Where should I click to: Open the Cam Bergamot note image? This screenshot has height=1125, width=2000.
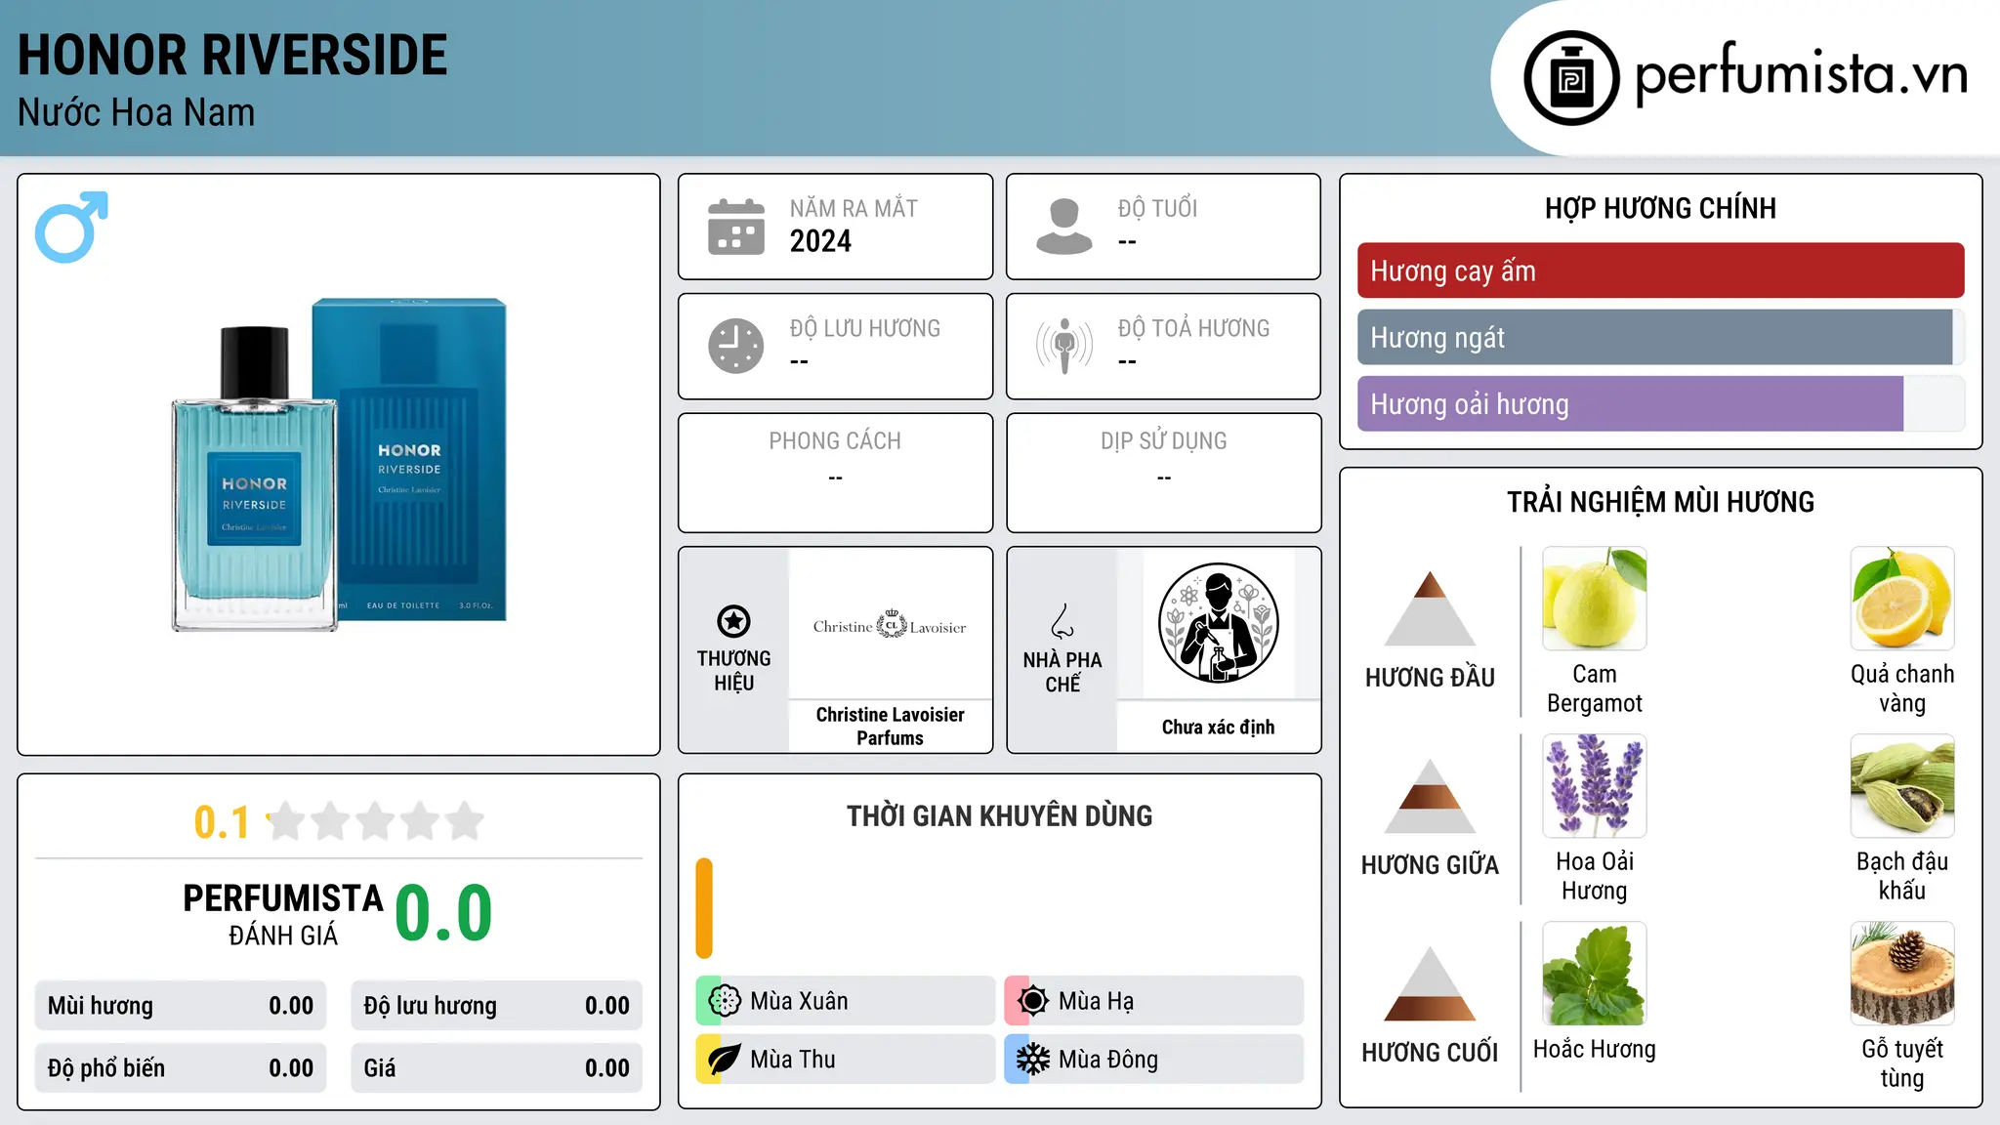point(1595,599)
